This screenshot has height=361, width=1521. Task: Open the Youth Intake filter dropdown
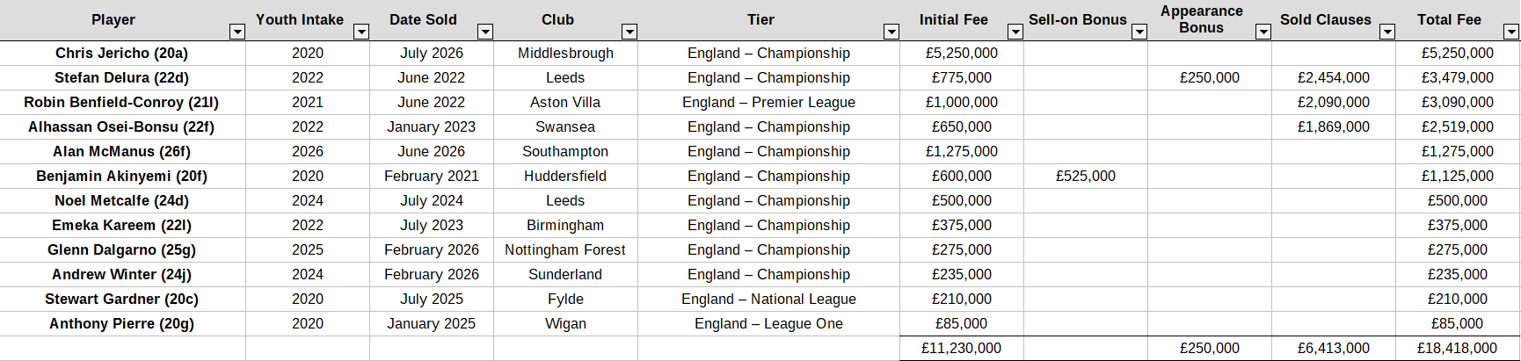360,32
